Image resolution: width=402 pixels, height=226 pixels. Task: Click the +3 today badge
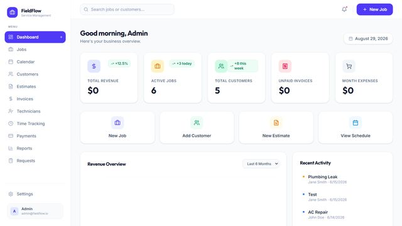coord(182,63)
